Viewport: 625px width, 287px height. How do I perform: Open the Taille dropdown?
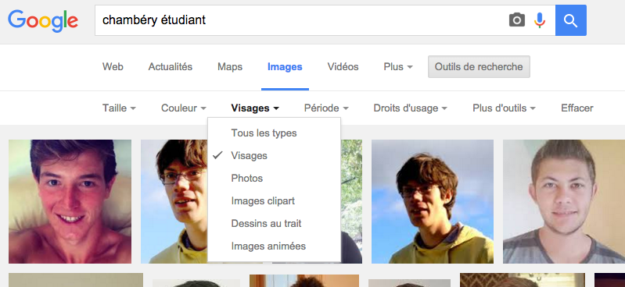click(119, 108)
